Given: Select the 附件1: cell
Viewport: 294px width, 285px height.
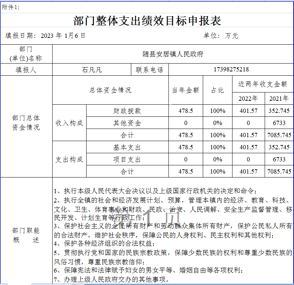Looking at the screenshot, I should pyautogui.click(x=10, y=7).
